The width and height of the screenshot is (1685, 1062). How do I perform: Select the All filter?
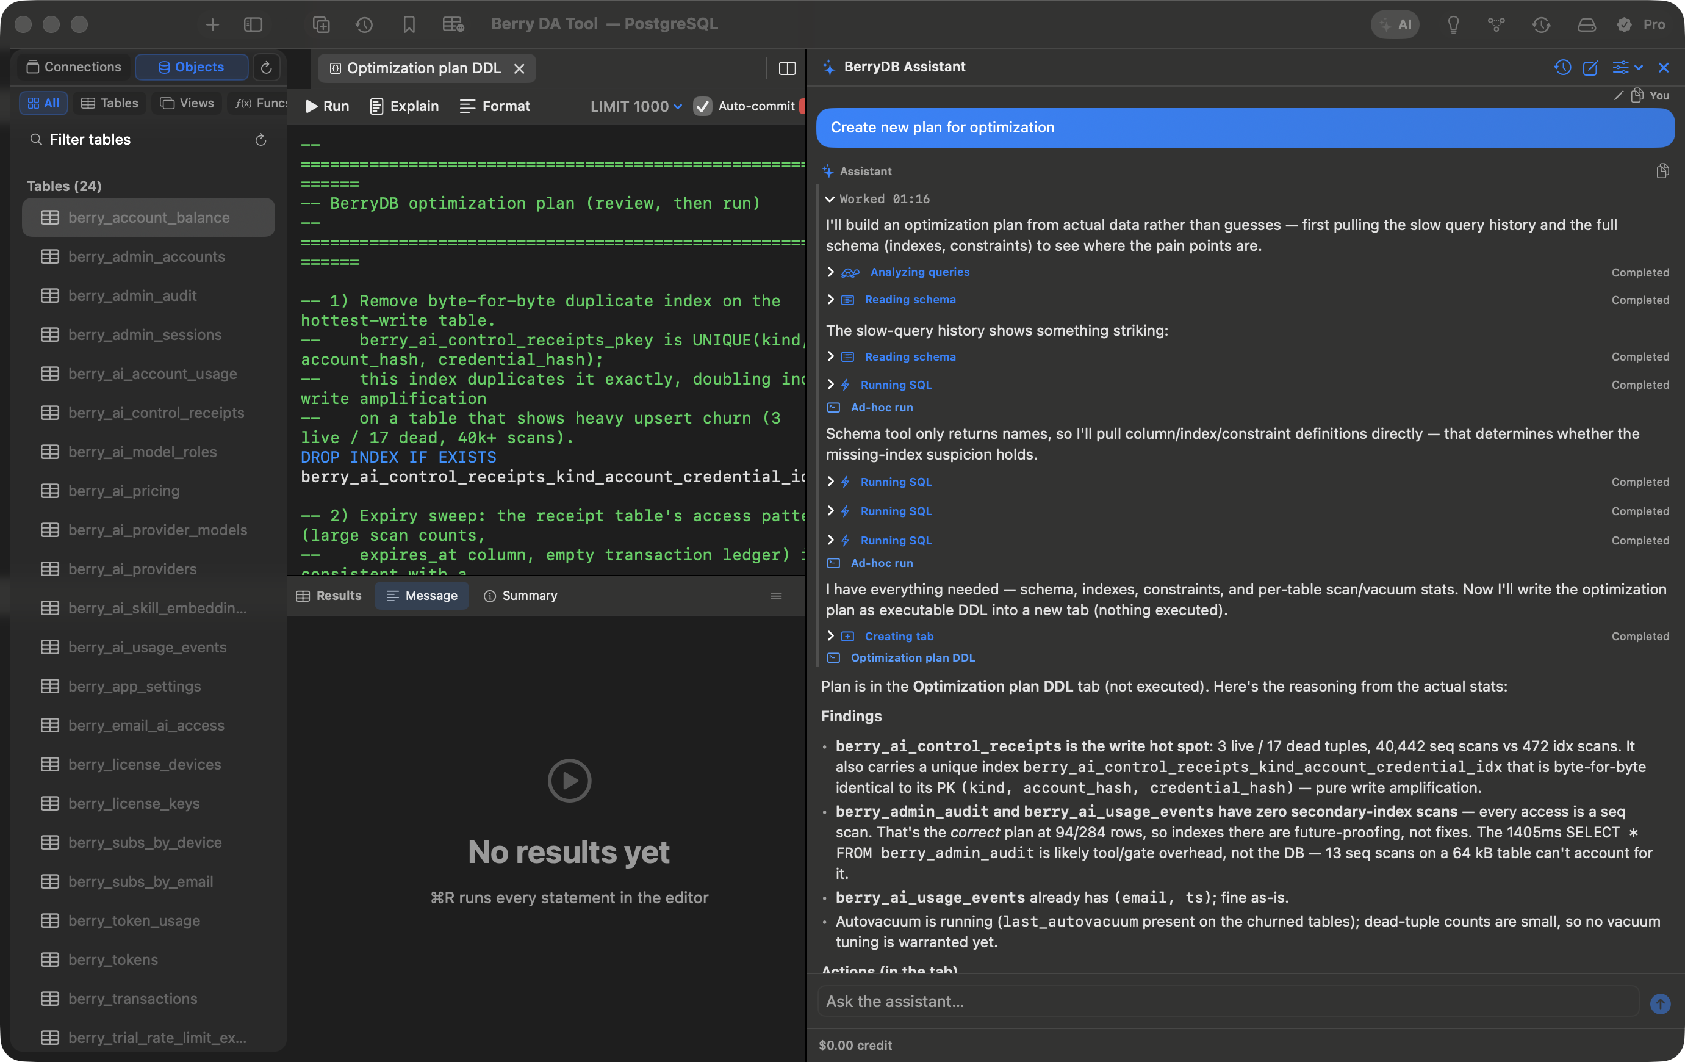coord(43,103)
